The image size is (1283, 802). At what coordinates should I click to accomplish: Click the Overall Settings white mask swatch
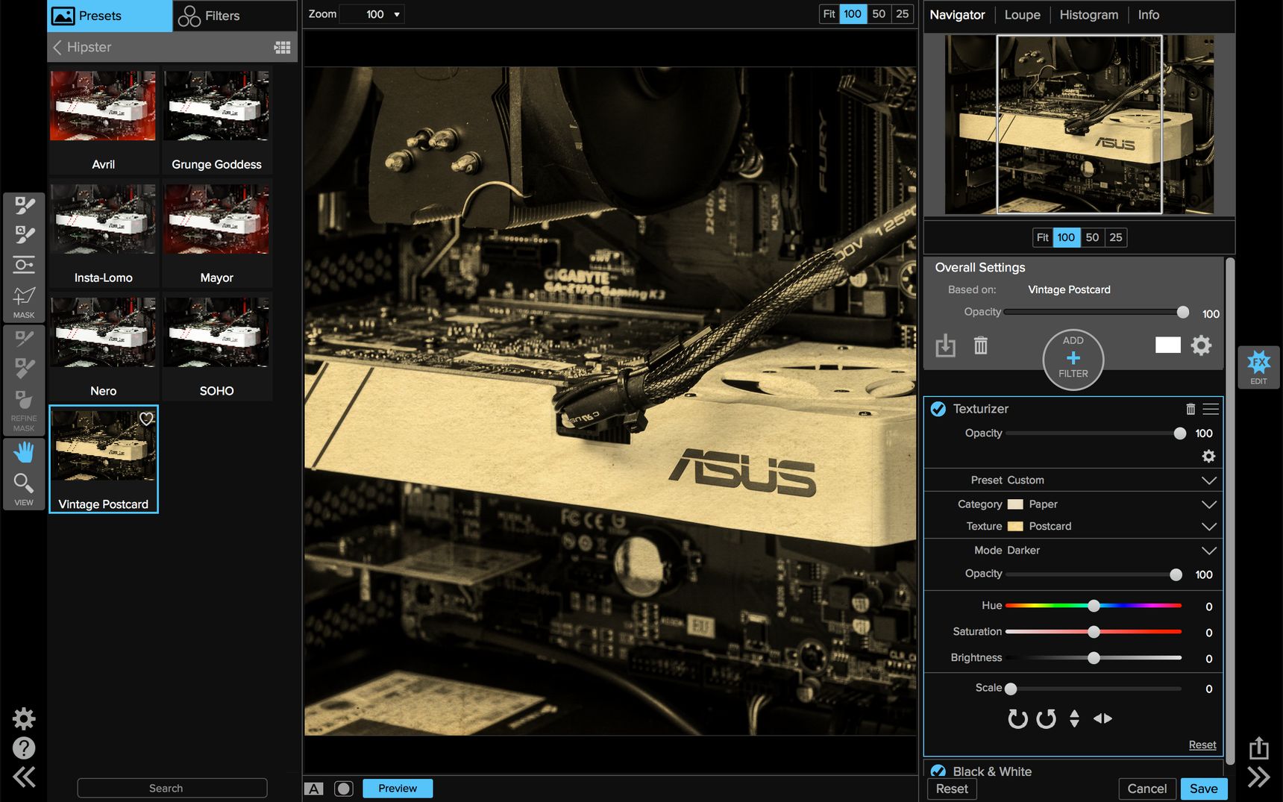(1168, 345)
